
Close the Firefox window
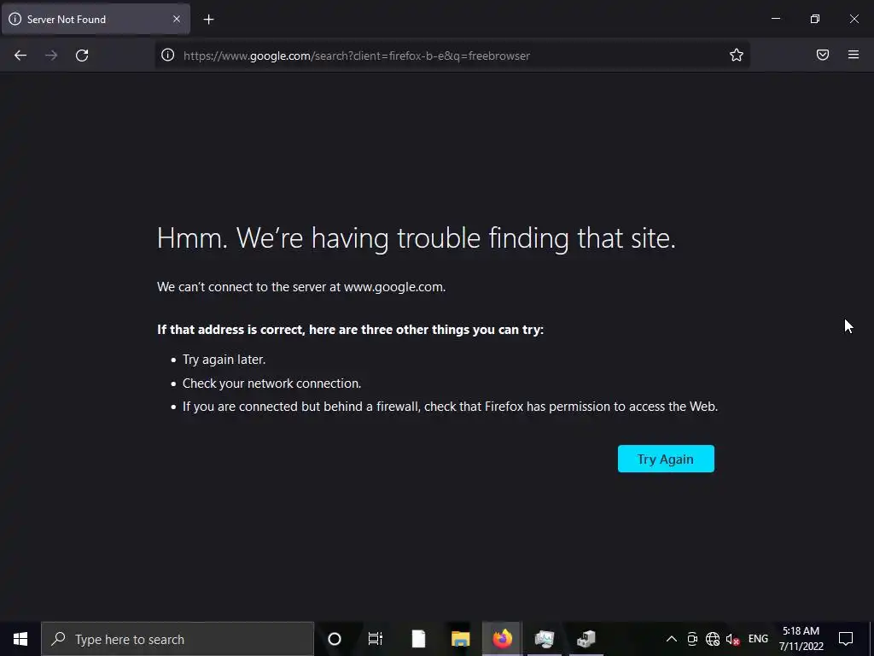pos(854,19)
